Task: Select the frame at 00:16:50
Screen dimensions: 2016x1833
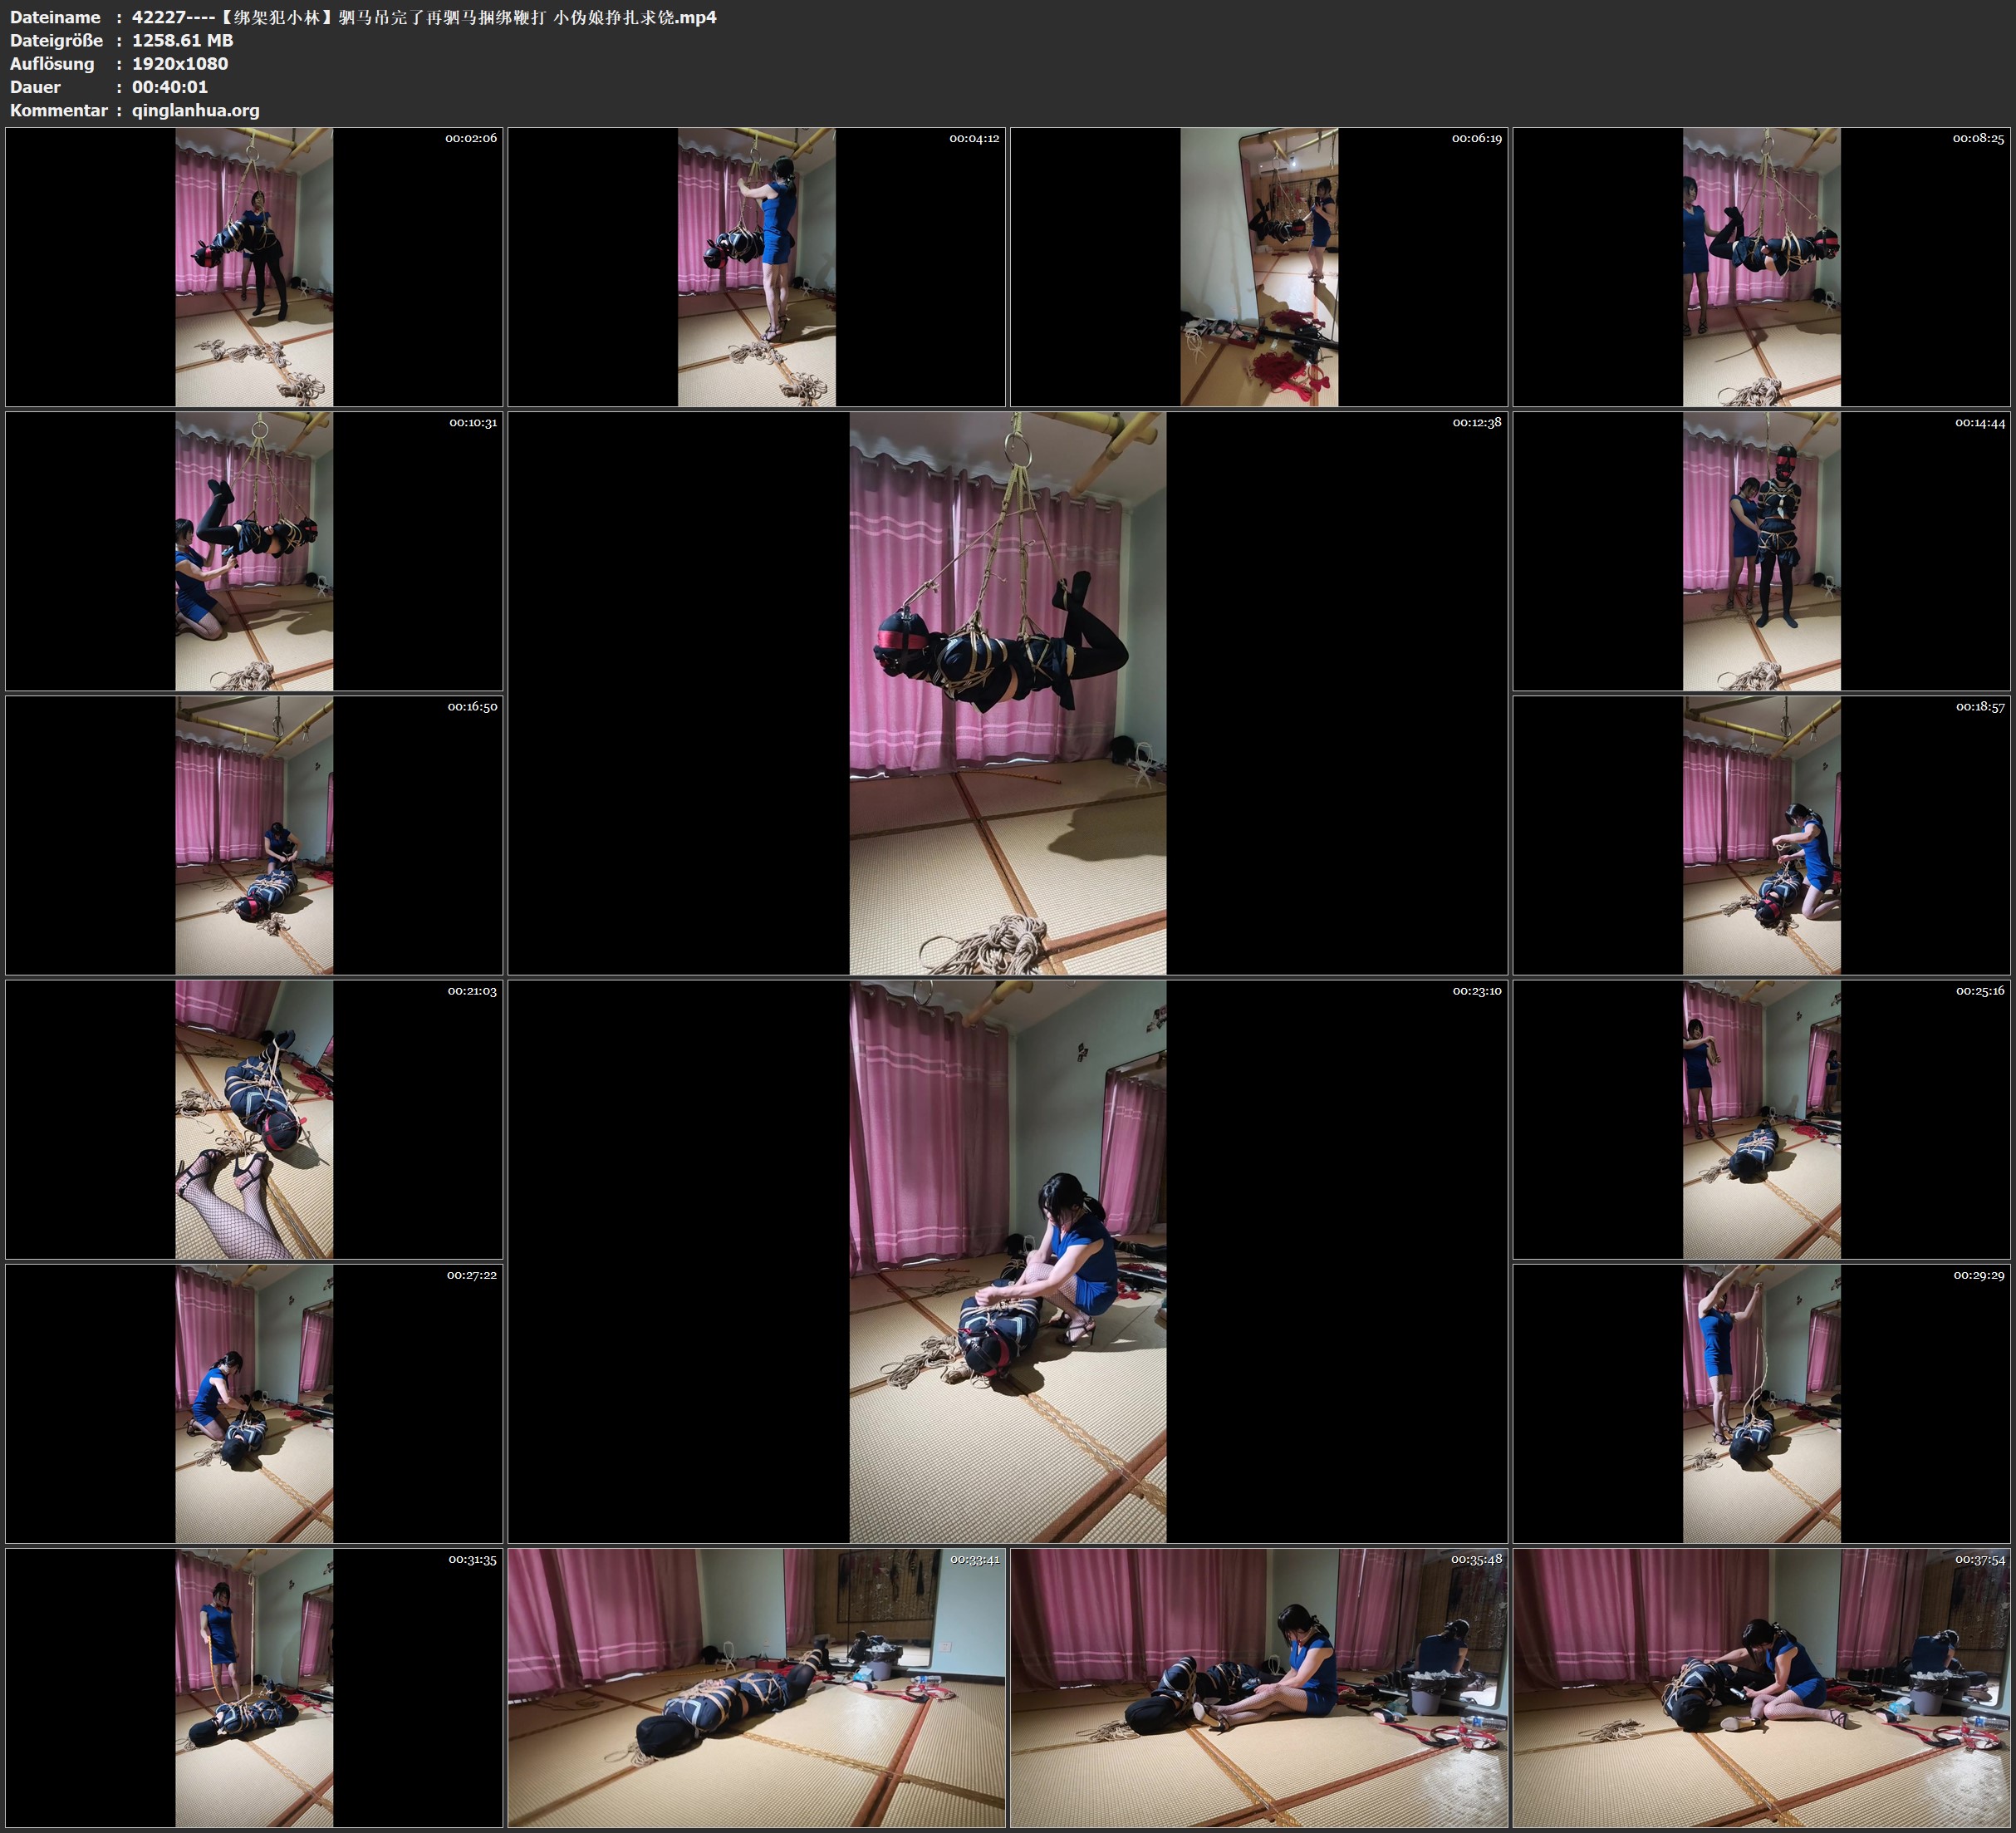Action: 254,835
